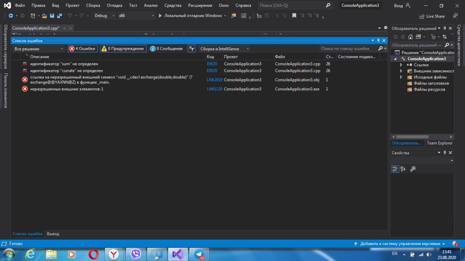Open the LNK2019 error code link

pos(214,80)
